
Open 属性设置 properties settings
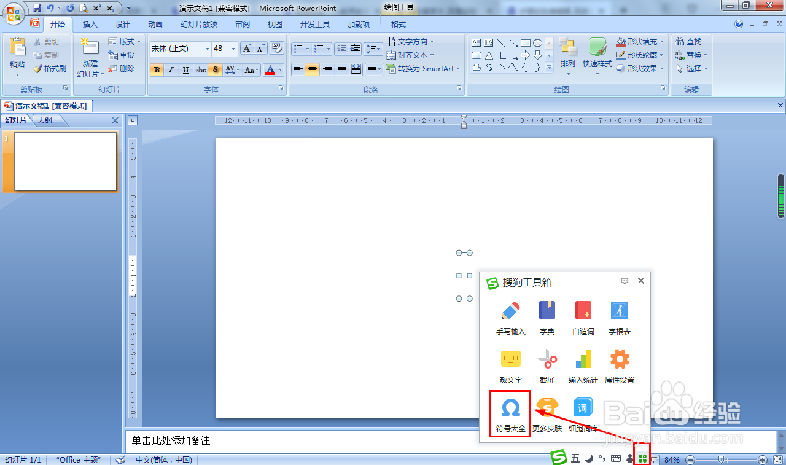(x=619, y=366)
